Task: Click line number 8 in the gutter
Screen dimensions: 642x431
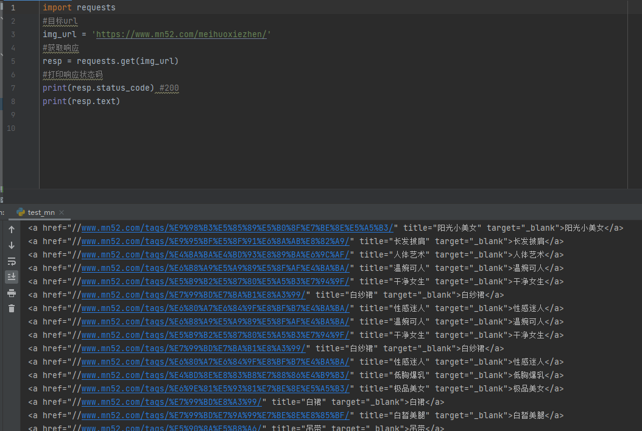Action: coord(13,102)
